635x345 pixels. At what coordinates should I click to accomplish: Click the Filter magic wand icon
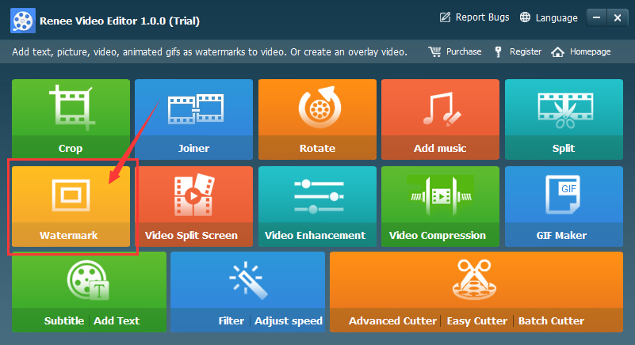248,280
